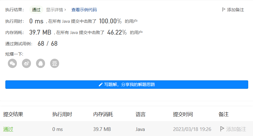Image resolution: width=253 pixels, height=136 pixels.
Task: Share result via the QQ penguin icon
Action: point(41,63)
